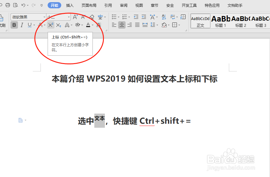Justify the text
Screen dimensions: 270x177
click(137, 25)
